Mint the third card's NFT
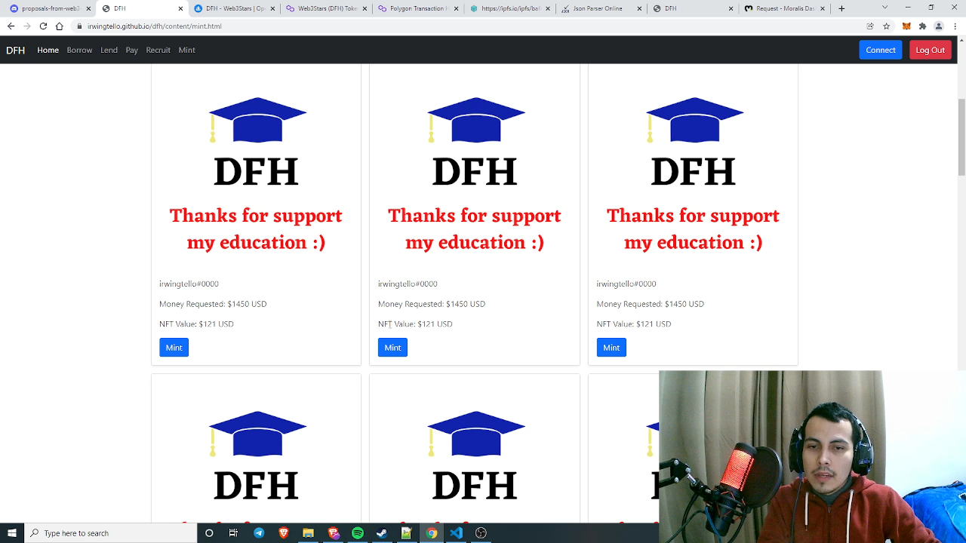966x543 pixels. (x=611, y=347)
